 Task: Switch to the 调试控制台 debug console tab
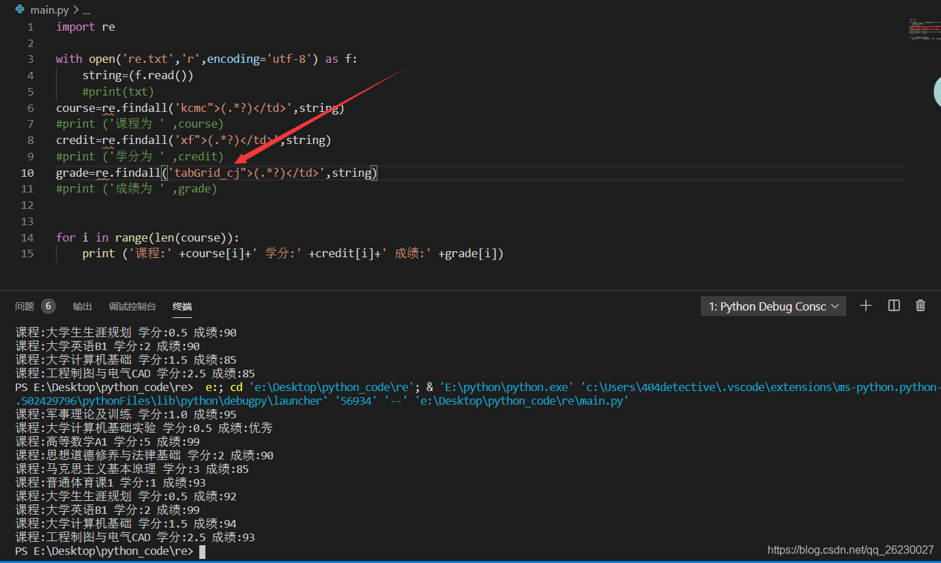(132, 306)
